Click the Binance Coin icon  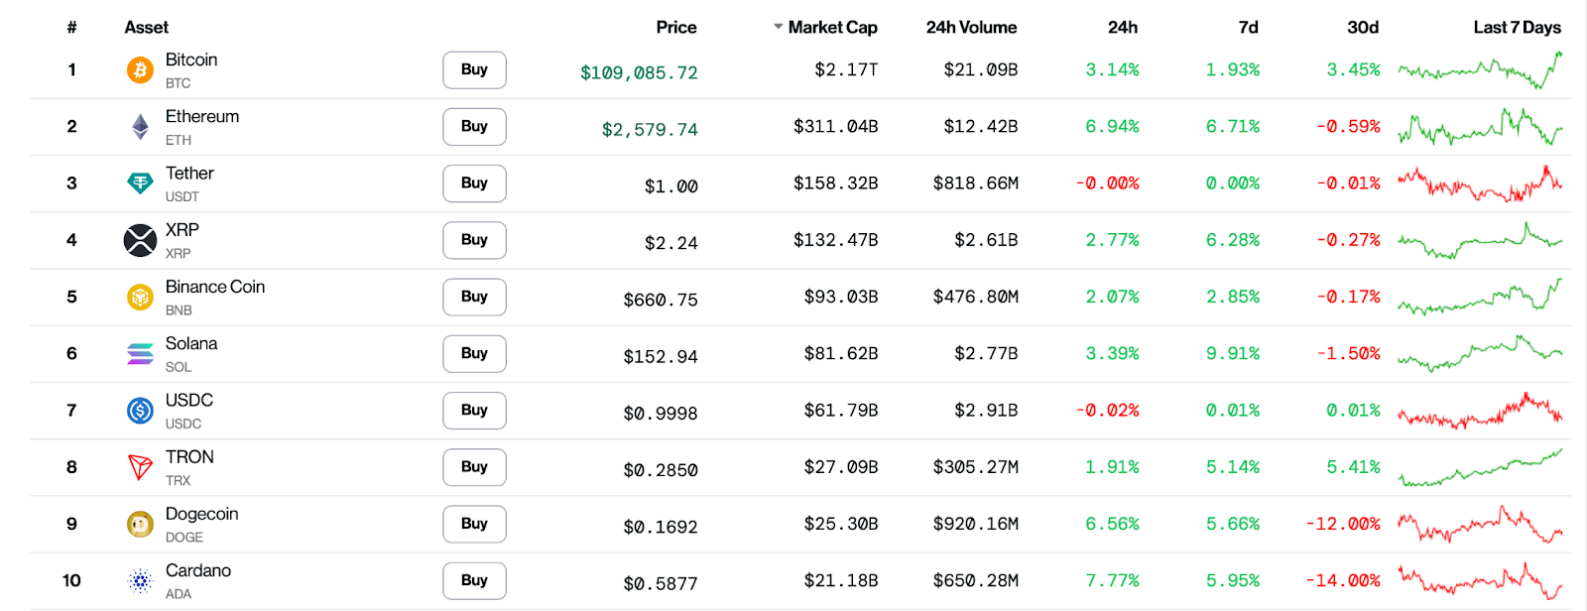(140, 297)
